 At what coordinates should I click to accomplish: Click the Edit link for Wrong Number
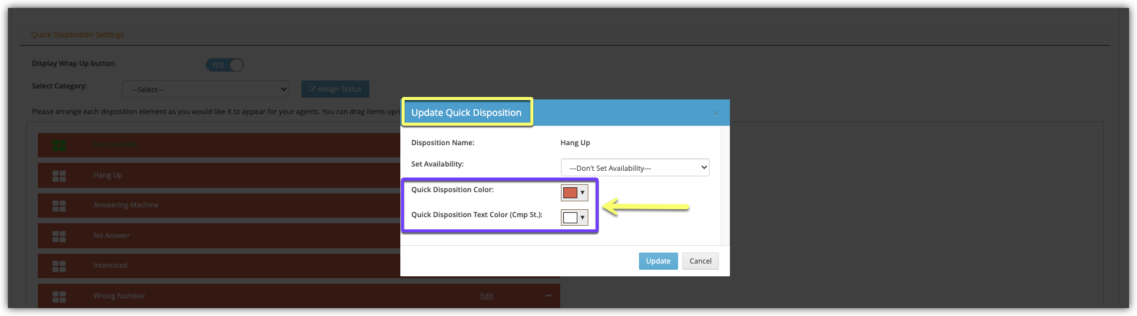tap(486, 296)
